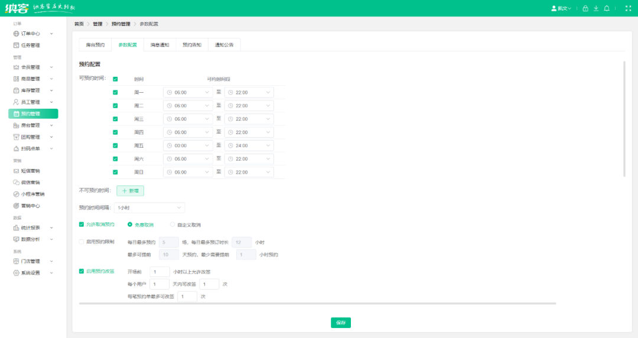638x338 pixels.
Task: Click the download icon in header
Action: [x=596, y=8]
